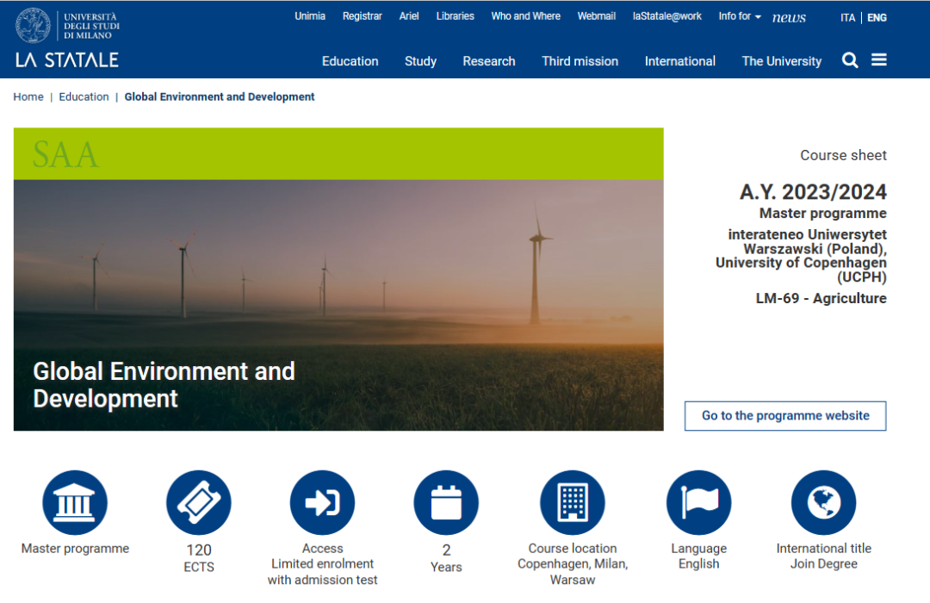Viewport: 930px width, 603px height.
Task: Open the Education main menu
Action: pyautogui.click(x=350, y=61)
